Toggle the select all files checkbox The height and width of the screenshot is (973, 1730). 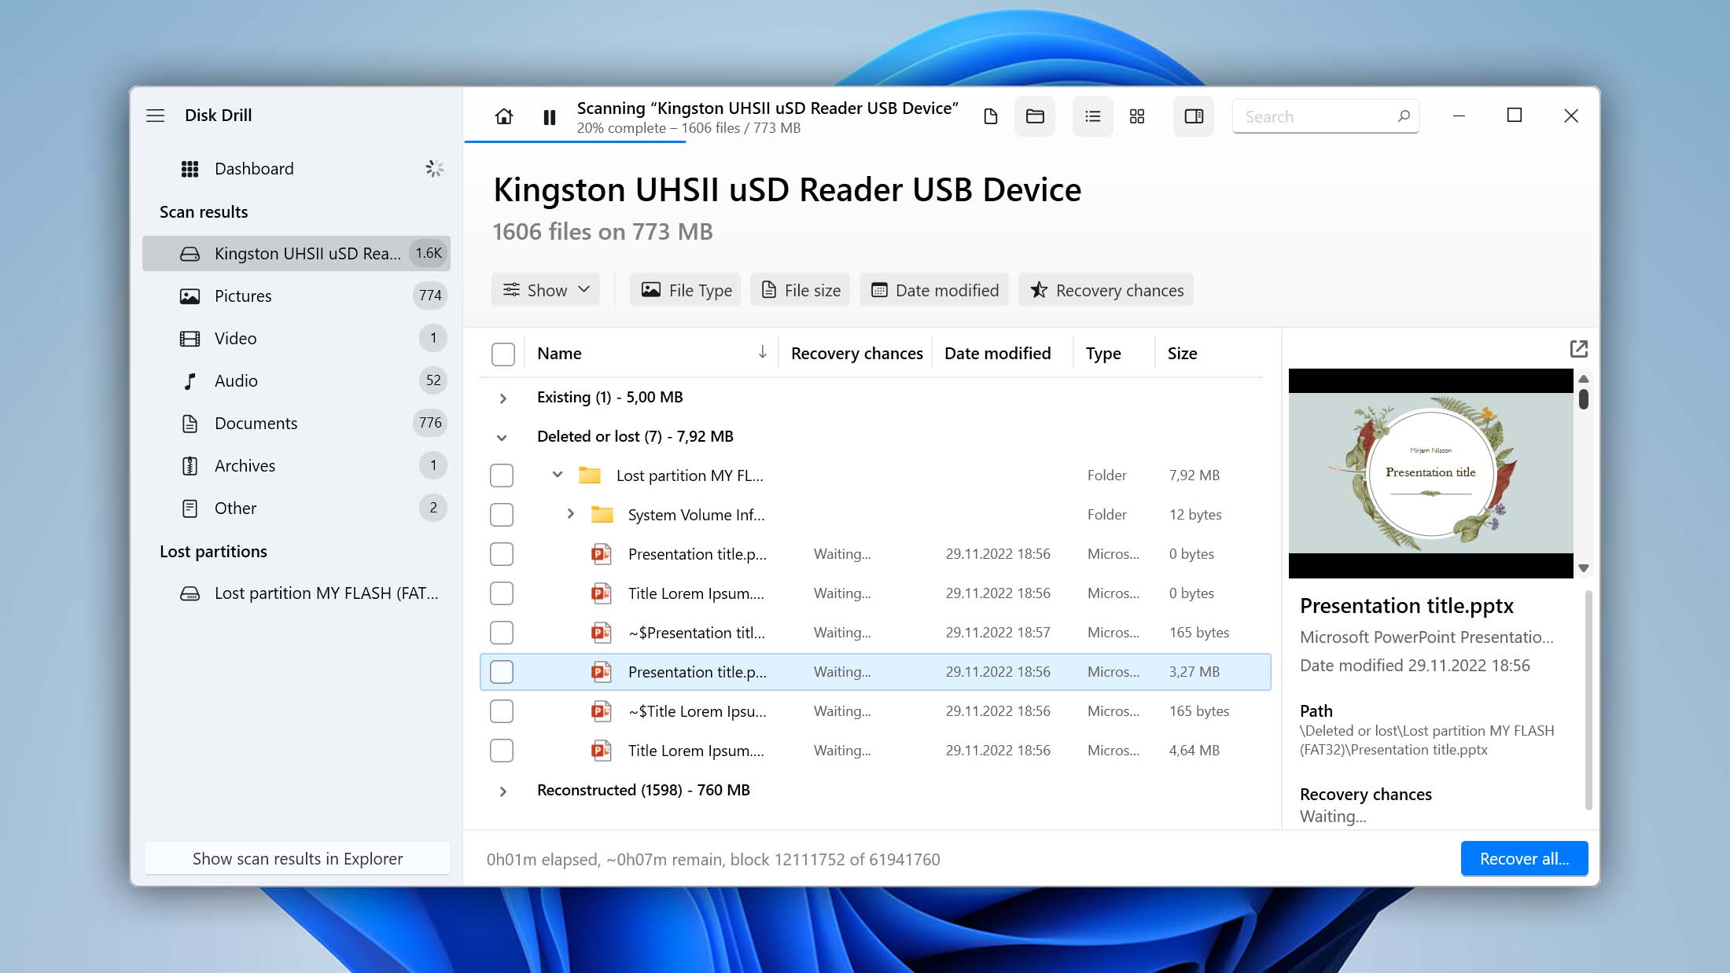(x=502, y=353)
